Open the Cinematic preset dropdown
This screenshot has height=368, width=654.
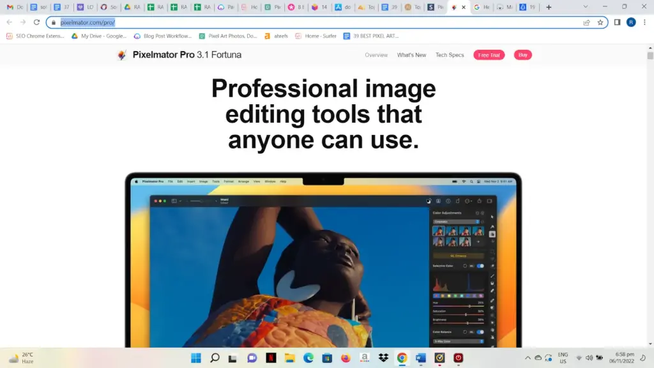click(457, 222)
